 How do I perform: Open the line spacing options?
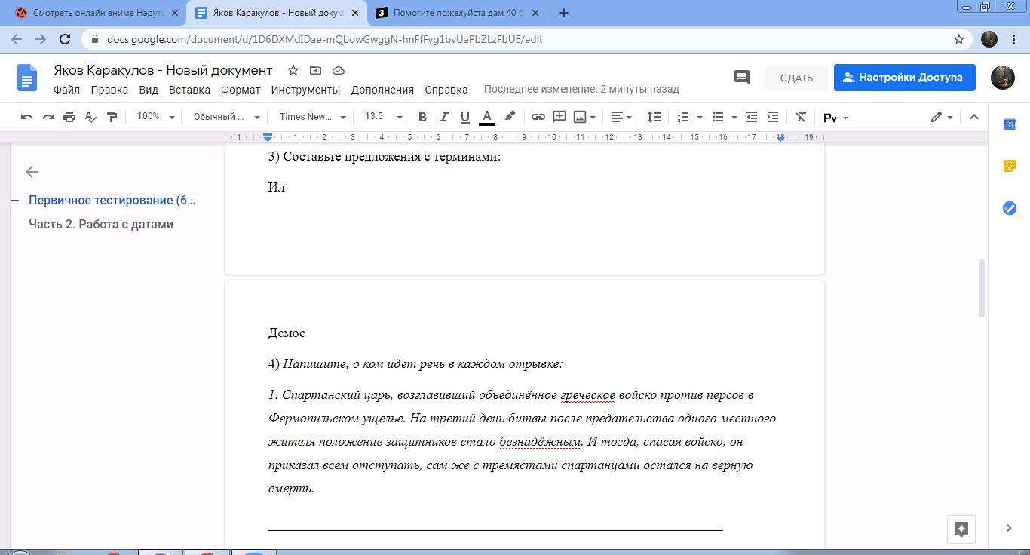click(654, 117)
